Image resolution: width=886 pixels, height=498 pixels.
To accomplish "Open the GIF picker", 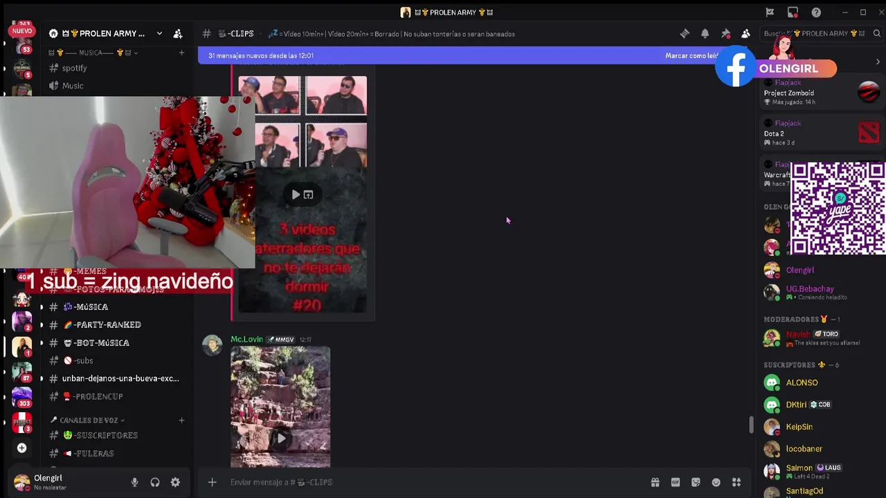I will (675, 482).
